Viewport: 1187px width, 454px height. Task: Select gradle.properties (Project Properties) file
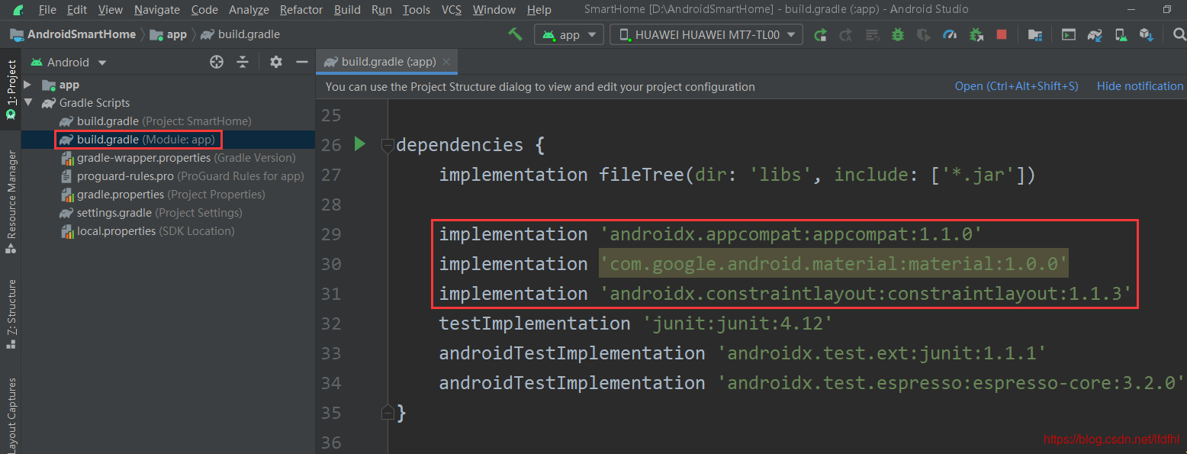click(162, 195)
